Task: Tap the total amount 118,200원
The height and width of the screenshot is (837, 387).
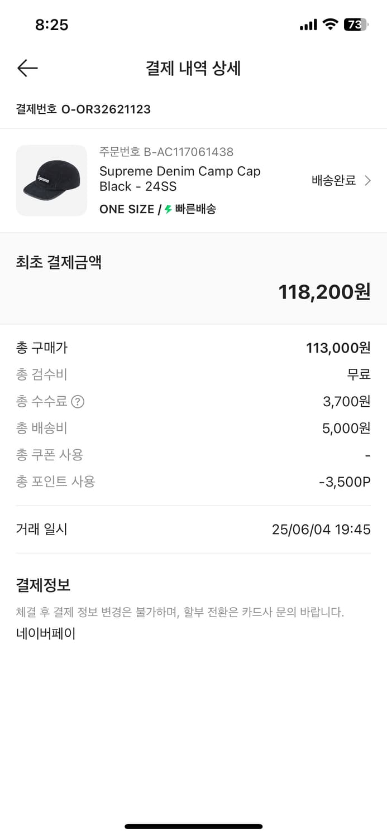Action: (x=324, y=291)
